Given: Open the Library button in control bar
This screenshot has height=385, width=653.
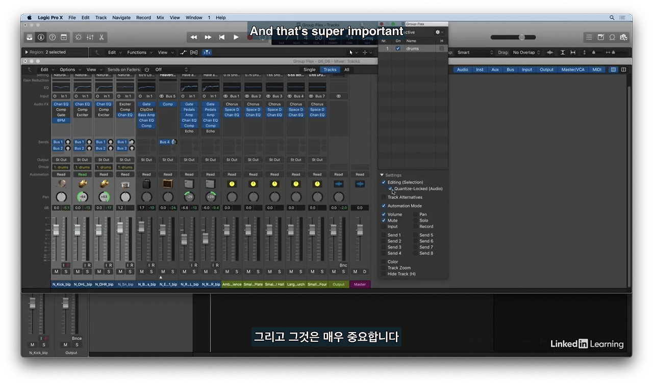Looking at the screenshot, I should [x=30, y=37].
